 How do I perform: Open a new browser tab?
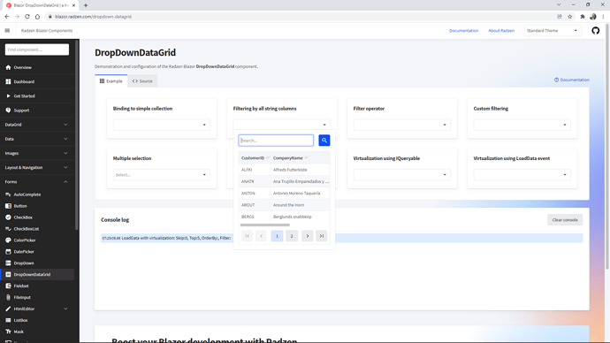(86, 5)
